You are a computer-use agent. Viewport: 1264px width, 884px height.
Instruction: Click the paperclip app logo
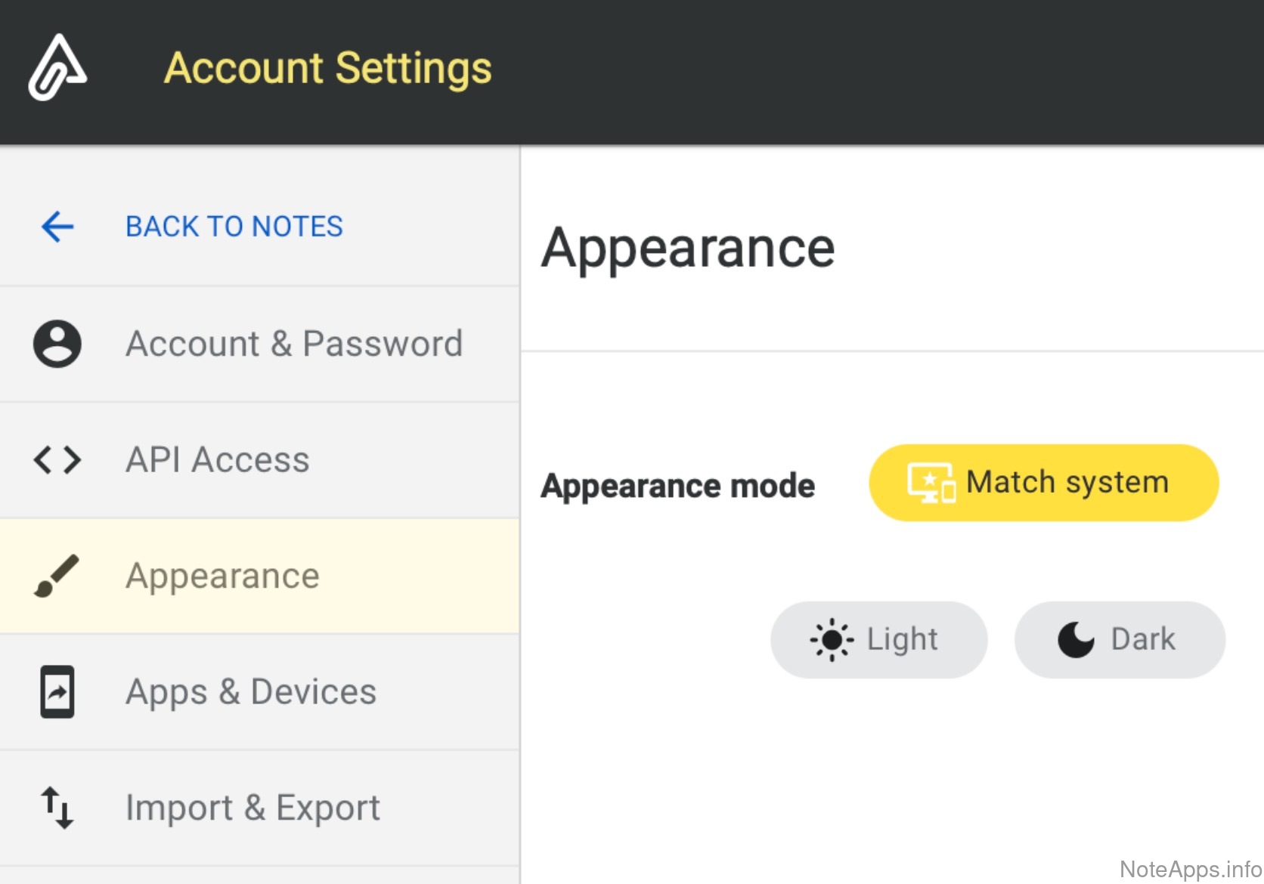click(x=57, y=68)
